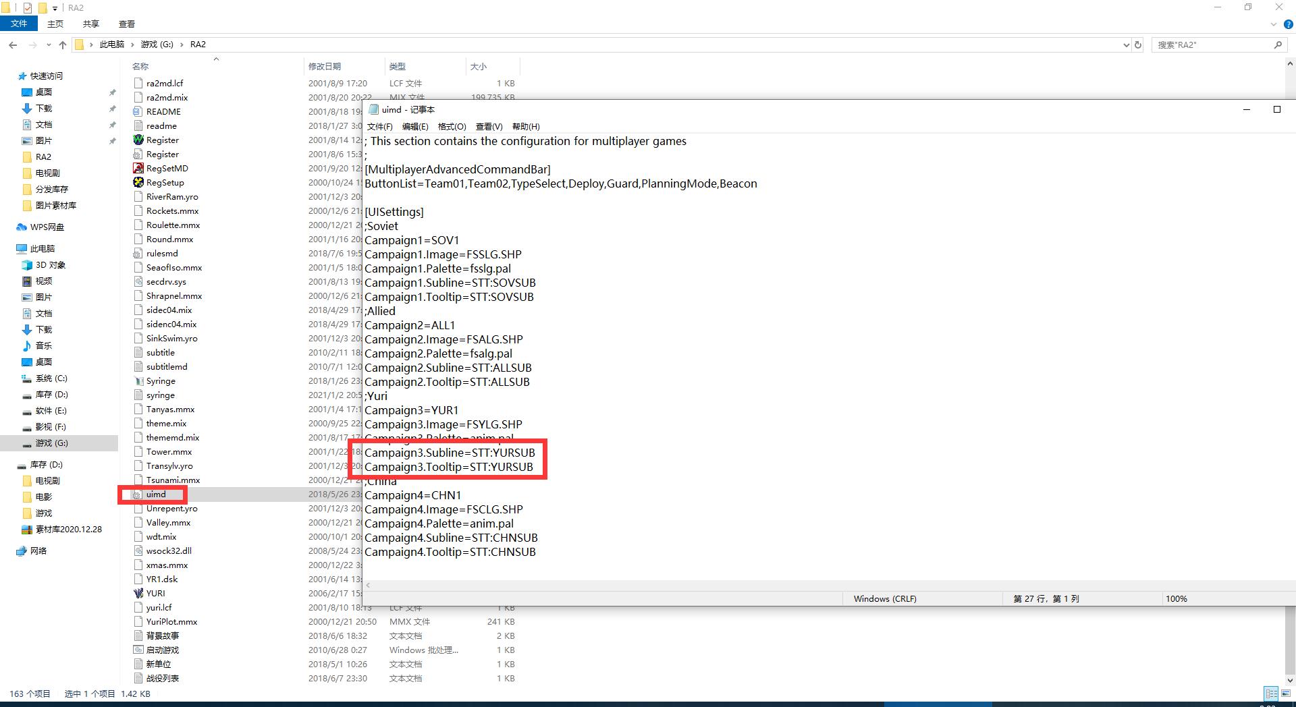
Task: Click the search RA2 input box
Action: [x=1212, y=45]
